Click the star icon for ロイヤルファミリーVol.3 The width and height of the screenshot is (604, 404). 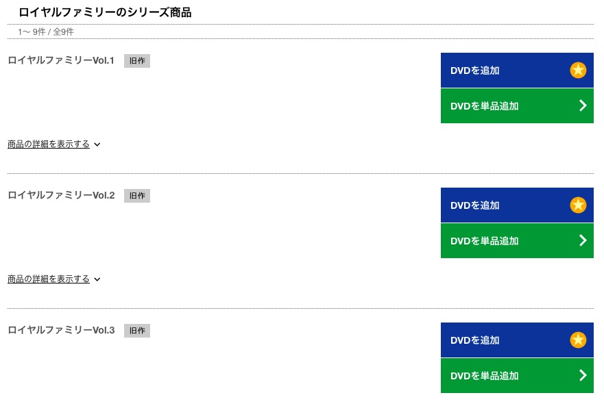(578, 340)
